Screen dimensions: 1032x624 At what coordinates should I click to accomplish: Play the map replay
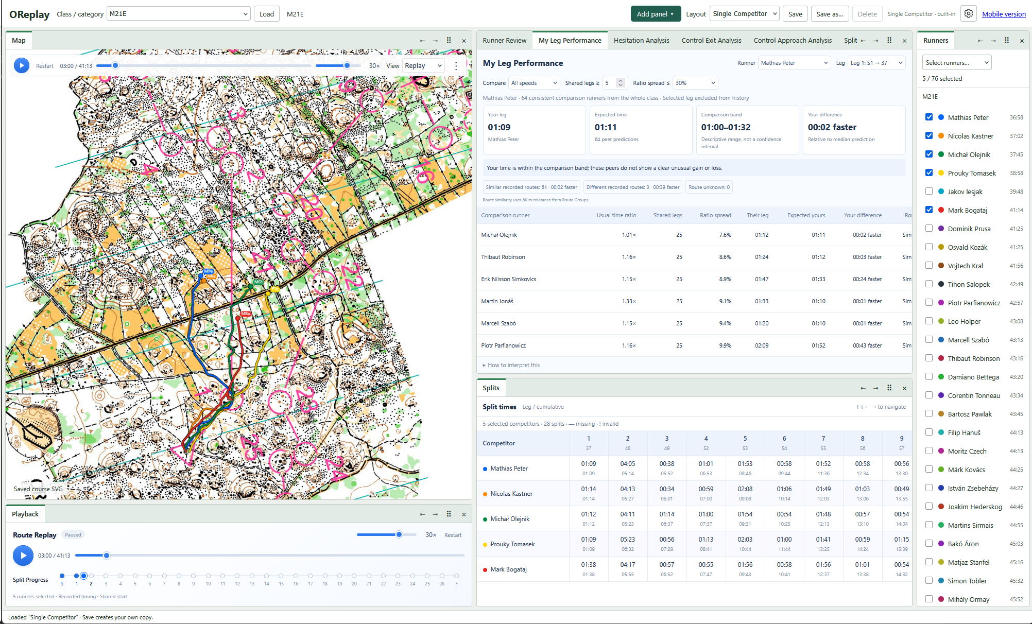[21, 65]
